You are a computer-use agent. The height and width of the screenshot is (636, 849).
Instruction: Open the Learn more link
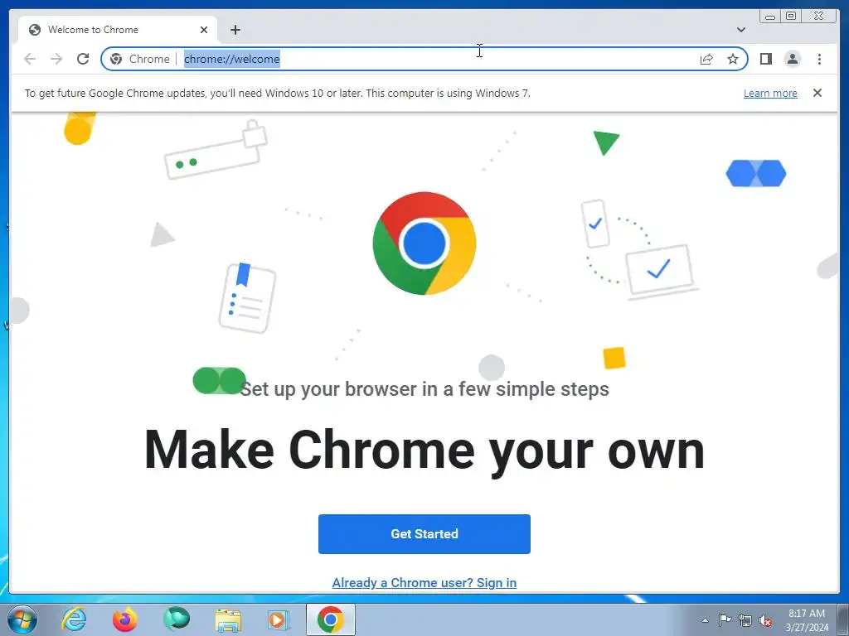(770, 93)
